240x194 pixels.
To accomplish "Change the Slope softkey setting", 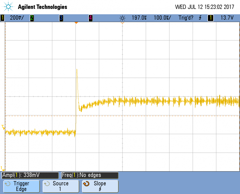I will (x=100, y=186).
